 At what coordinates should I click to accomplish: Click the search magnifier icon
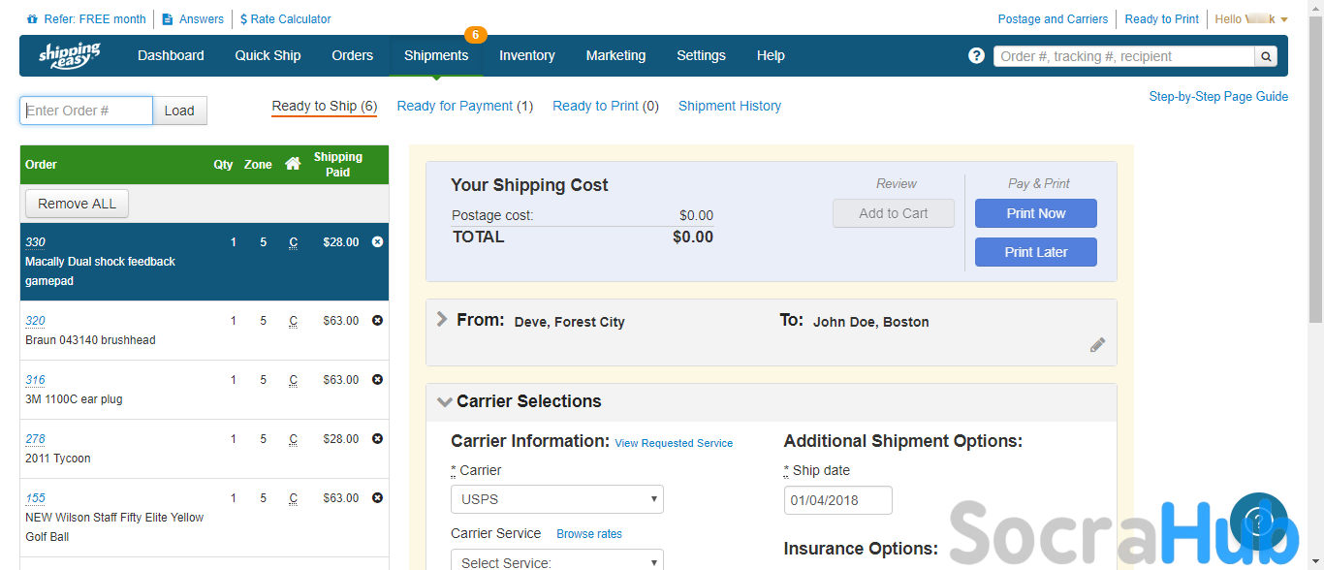pos(1266,56)
